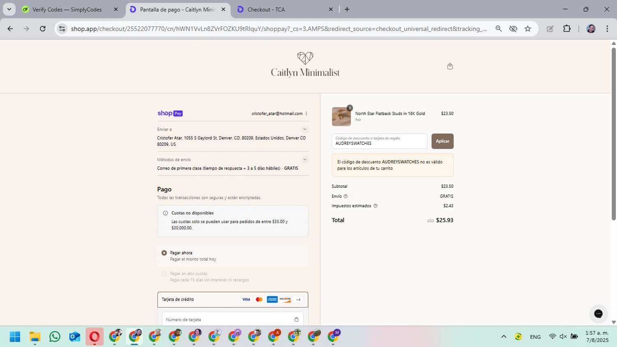Open the browser zoom magnifier icon
The height and width of the screenshot is (347, 617).
(x=499, y=29)
